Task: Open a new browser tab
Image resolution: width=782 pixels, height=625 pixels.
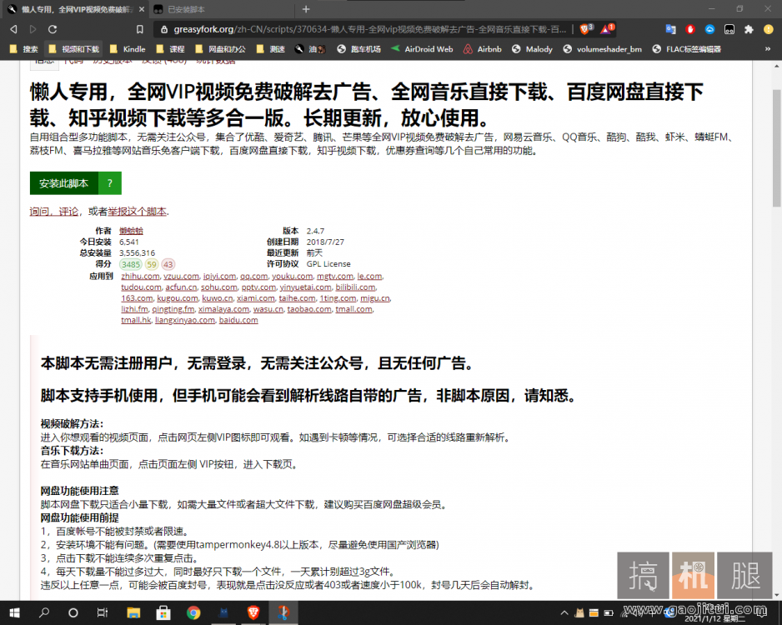Action: (x=306, y=9)
